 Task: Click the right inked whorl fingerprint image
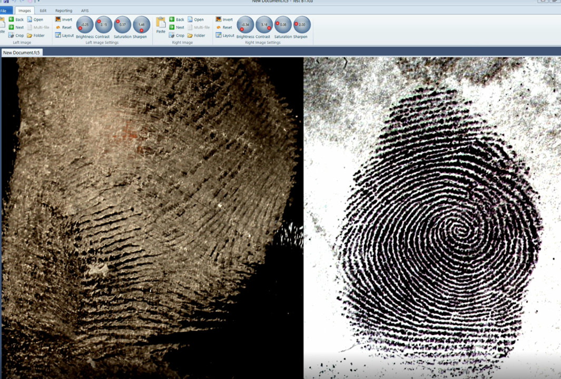432,218
